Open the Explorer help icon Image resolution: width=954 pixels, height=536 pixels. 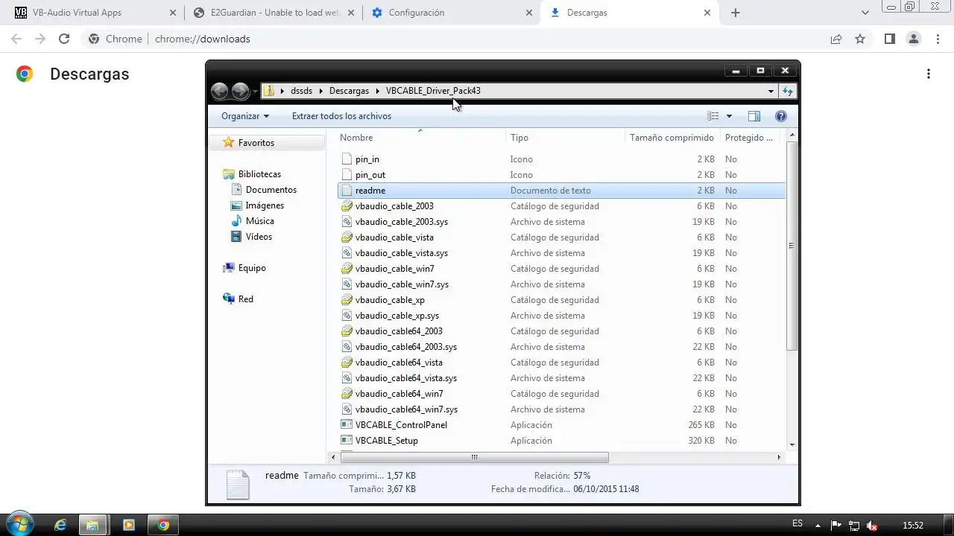click(781, 116)
